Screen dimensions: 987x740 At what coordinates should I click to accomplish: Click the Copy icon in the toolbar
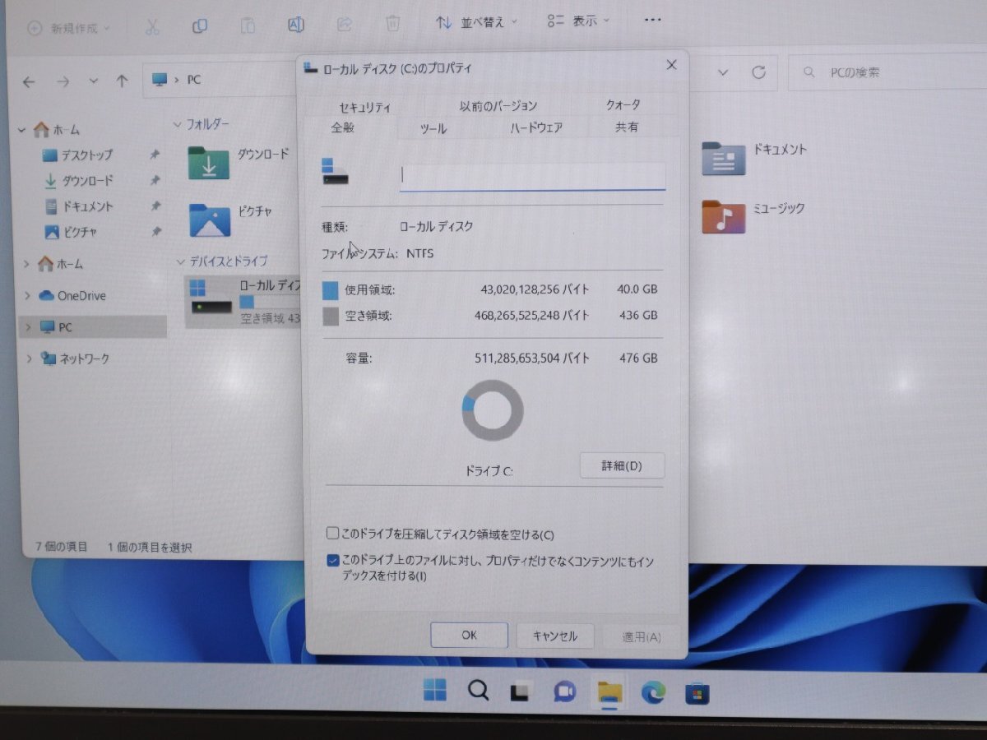tap(200, 25)
